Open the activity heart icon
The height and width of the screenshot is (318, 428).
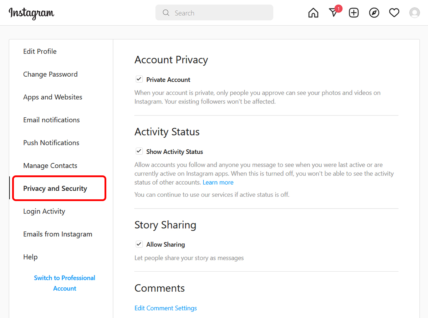coord(394,13)
